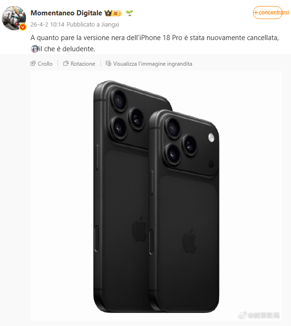
Task: Click the enlarged image view icon
Action: click(x=108, y=63)
